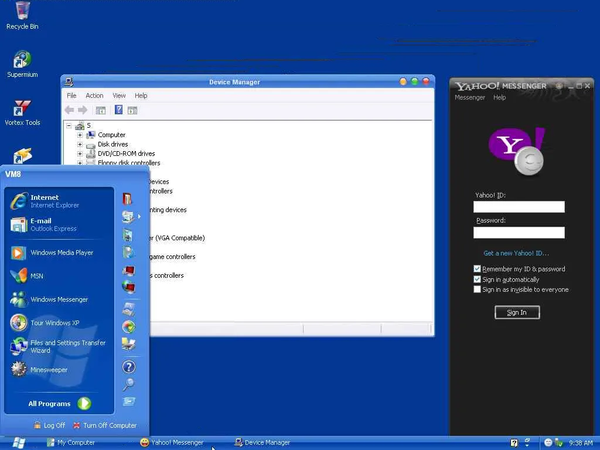Click the small round icon in Yahoo Messenger title bar
This screenshot has width=600, height=450.
pyautogui.click(x=559, y=86)
